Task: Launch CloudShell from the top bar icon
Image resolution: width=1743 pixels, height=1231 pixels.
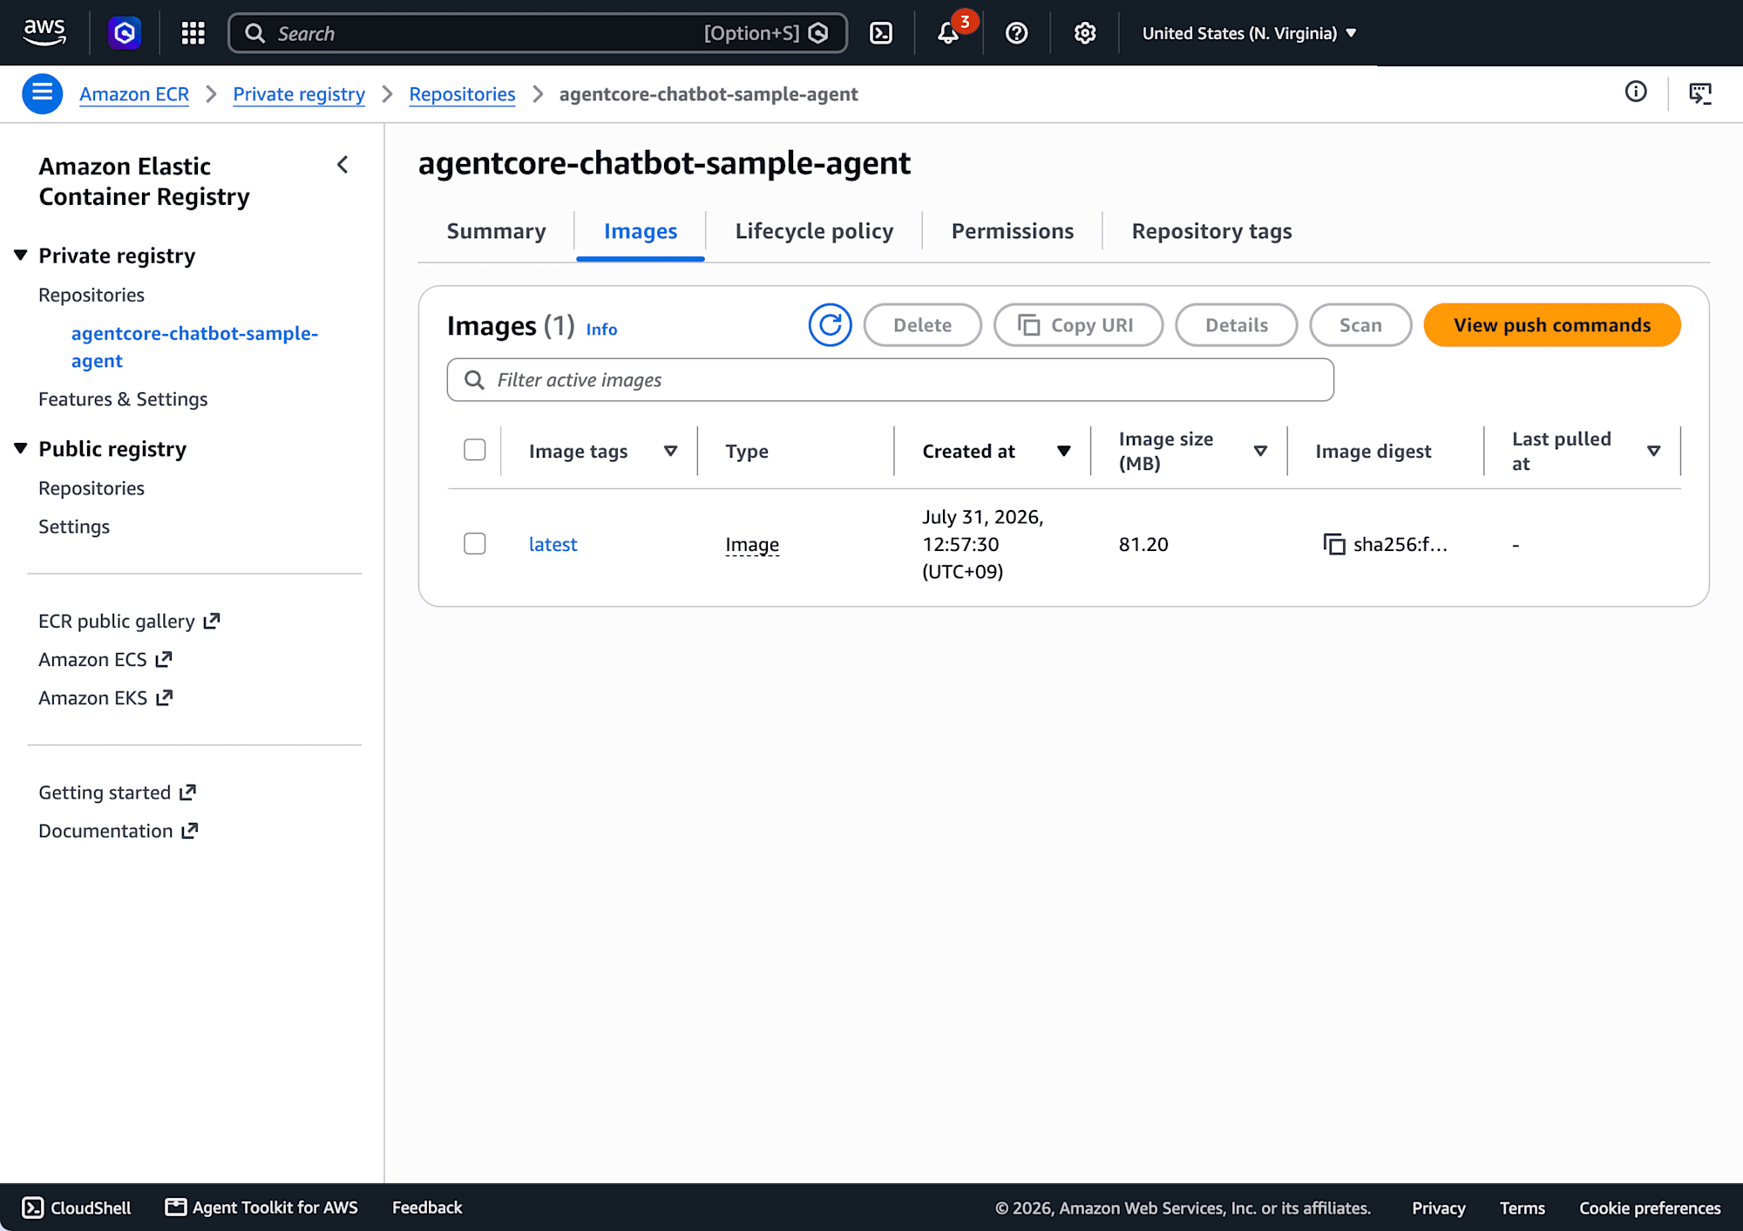Action: pyautogui.click(x=881, y=33)
